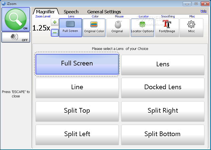The image size is (211, 150).
Task: Increase zoom with the green plus button
Action: 55,22
